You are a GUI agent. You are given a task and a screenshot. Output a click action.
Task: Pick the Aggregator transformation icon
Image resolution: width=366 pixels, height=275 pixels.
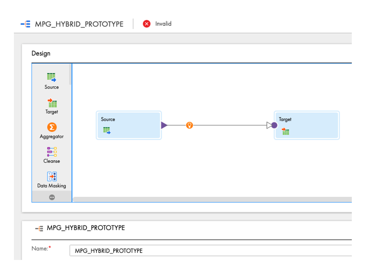[52, 127]
